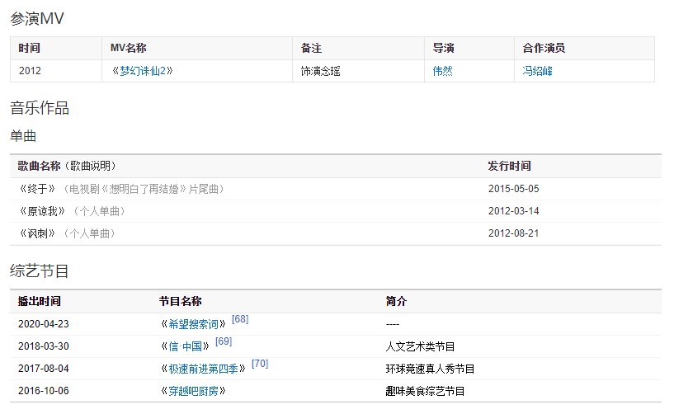
Task: Click the 综艺节目 section heading
Action: pos(40,271)
